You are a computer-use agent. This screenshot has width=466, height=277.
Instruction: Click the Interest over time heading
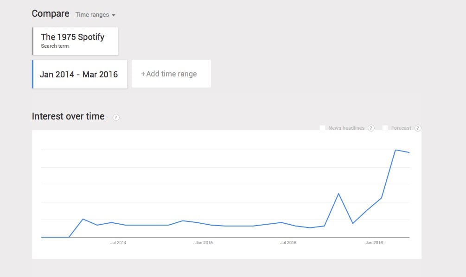pyautogui.click(x=68, y=116)
